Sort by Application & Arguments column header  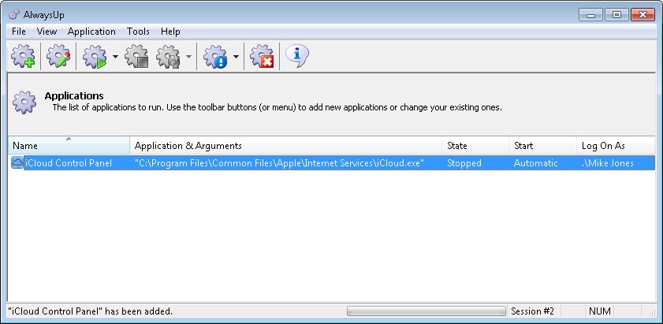click(x=286, y=146)
